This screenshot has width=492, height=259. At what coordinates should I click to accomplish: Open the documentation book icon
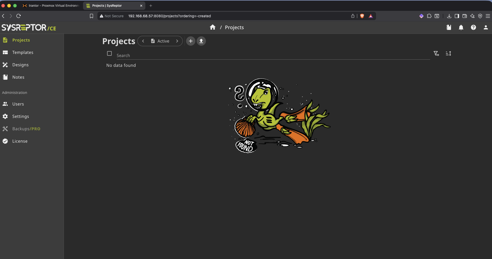[x=448, y=28]
